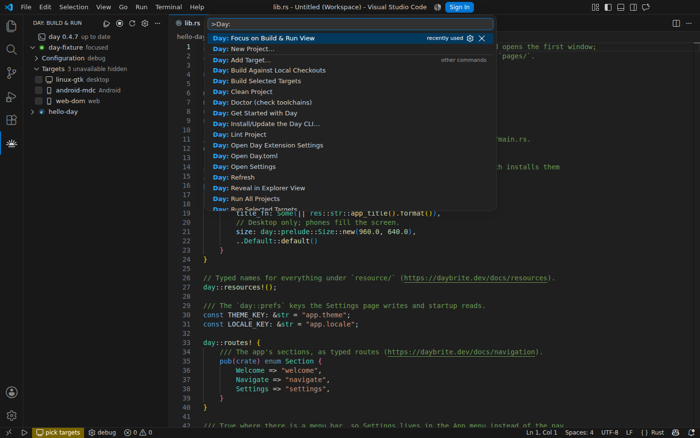
Task: Click the remote window icon in status bar
Action: 8,433
